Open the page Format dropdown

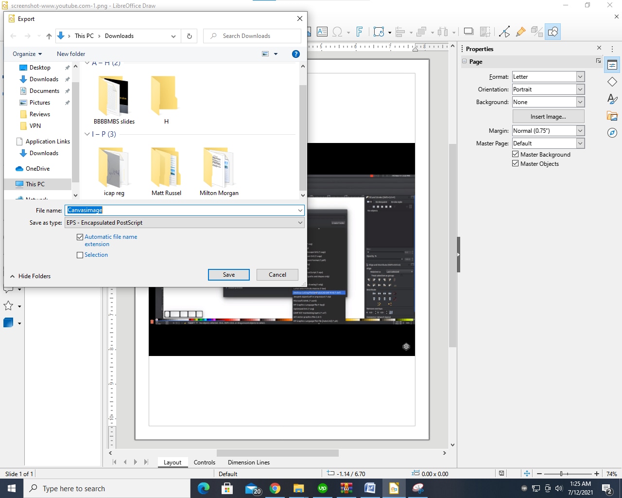click(580, 77)
